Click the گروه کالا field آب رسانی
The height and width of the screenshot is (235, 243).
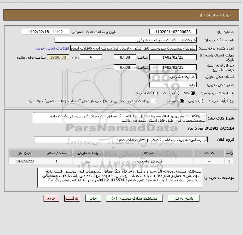[121, 139]
